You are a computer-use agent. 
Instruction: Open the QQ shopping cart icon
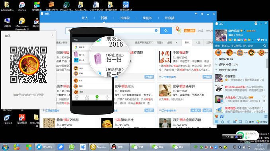point(249,40)
